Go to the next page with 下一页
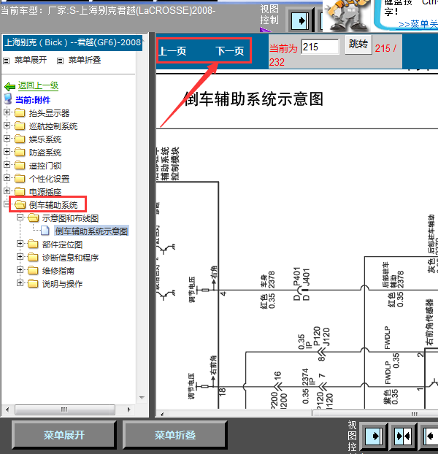Image resolution: width=438 pixels, height=454 pixels. click(230, 51)
